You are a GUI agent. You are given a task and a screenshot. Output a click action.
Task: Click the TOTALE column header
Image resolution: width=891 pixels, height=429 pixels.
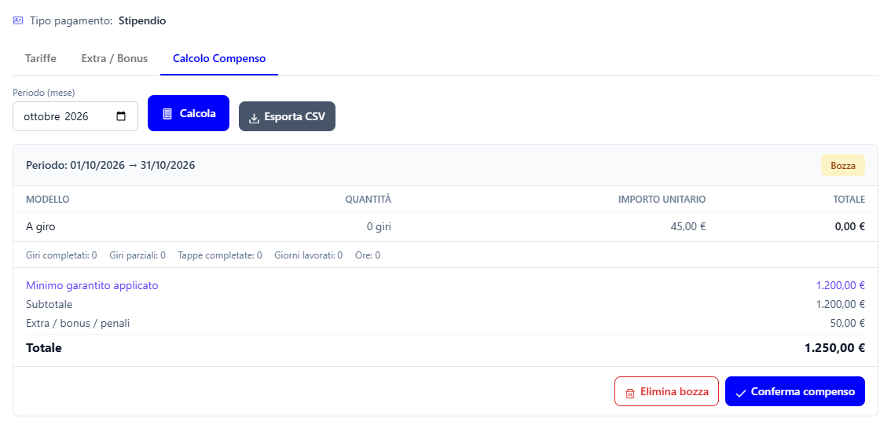click(x=848, y=200)
